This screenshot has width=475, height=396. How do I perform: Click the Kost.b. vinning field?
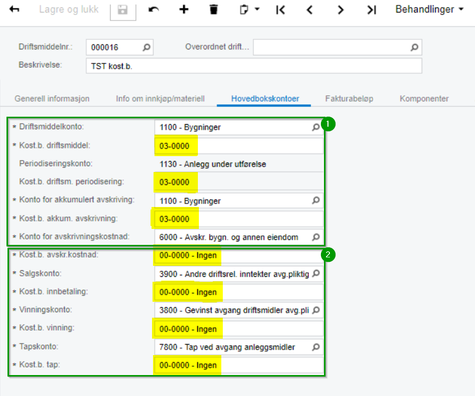[239, 329]
